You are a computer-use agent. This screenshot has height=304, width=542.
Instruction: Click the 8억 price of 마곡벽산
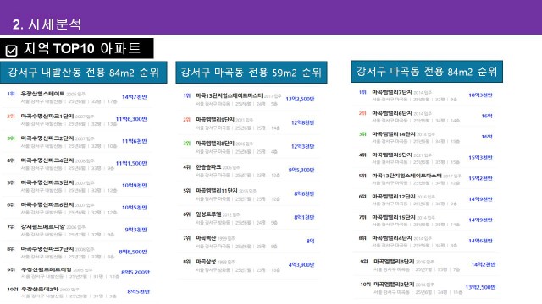click(x=311, y=241)
